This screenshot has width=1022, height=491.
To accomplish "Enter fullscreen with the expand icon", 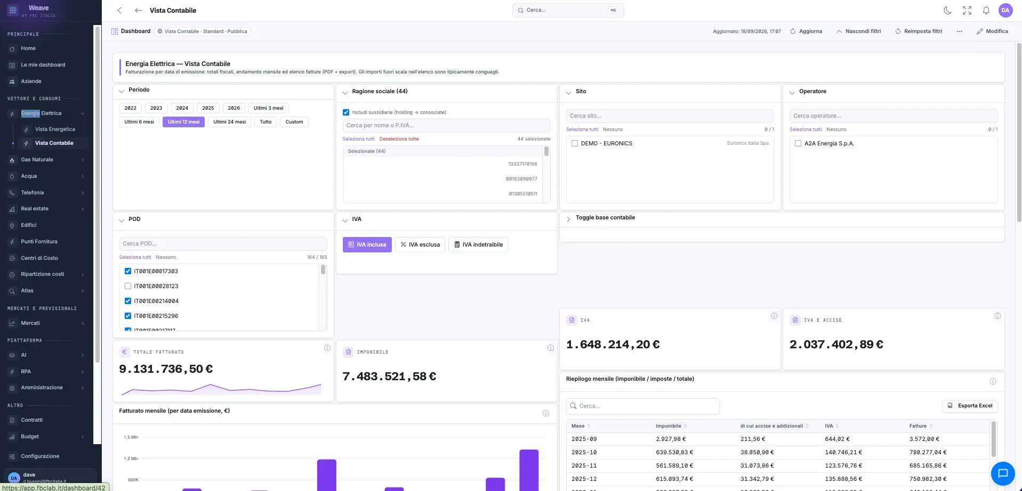I will coord(967,10).
